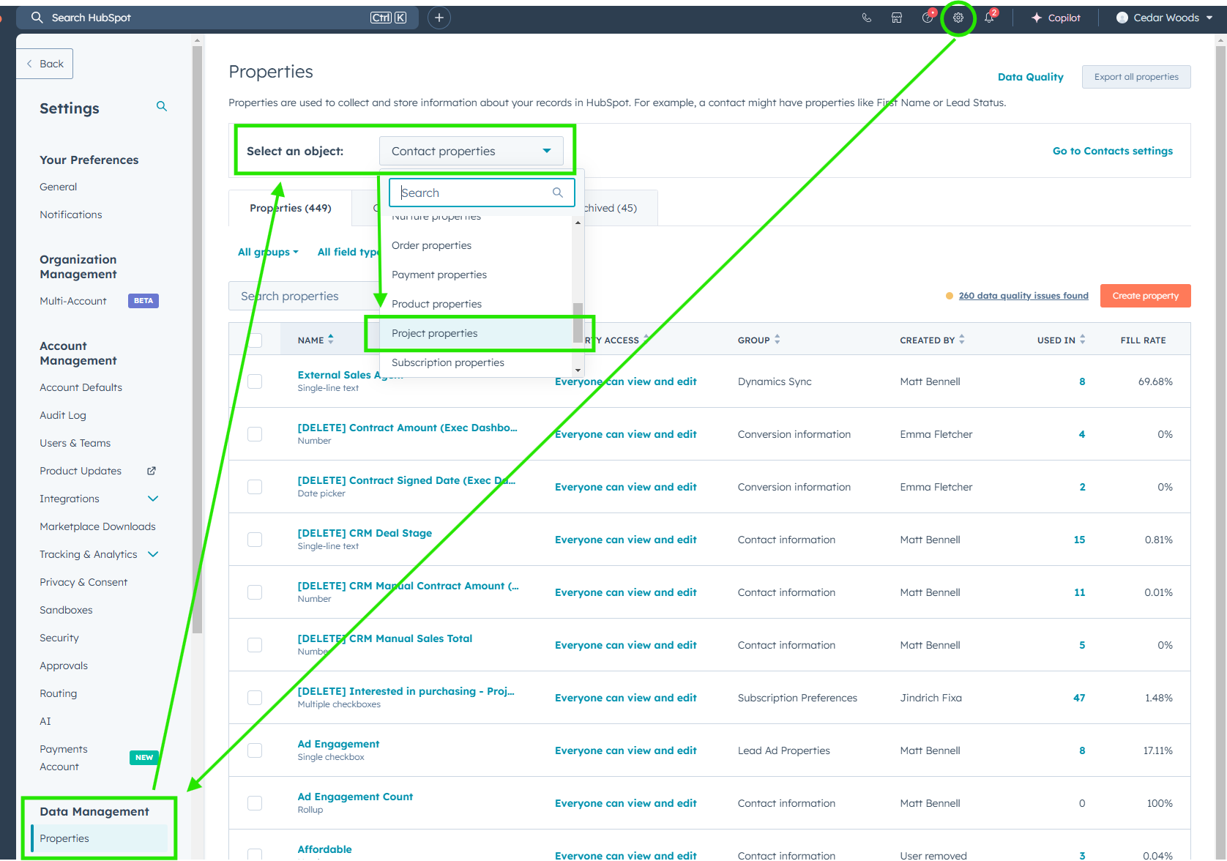Click the Product Updates external link icon
This screenshot has height=861, width=1227.
[x=152, y=471]
